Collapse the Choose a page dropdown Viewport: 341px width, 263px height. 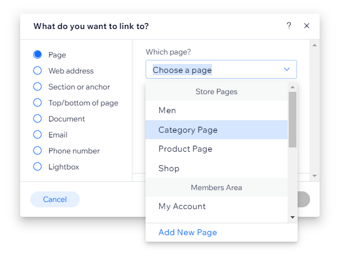[x=221, y=69]
